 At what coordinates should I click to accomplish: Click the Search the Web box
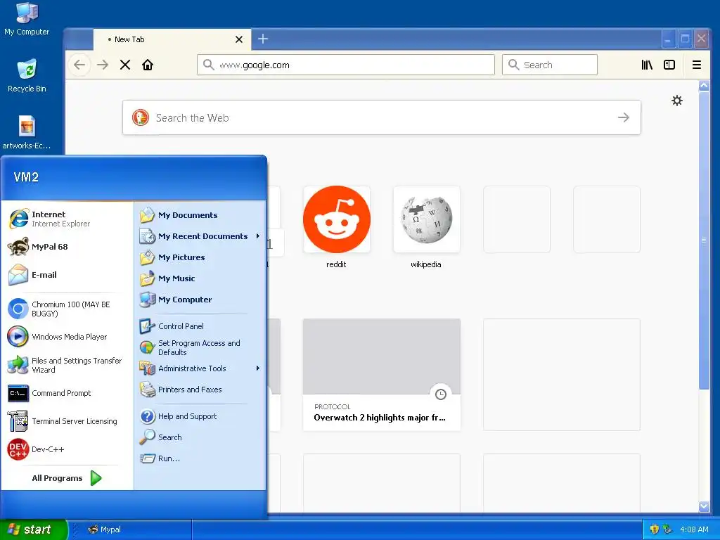point(382,117)
